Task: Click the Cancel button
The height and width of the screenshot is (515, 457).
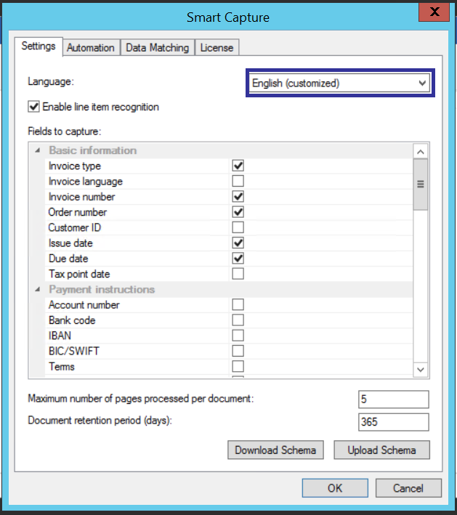Action: click(408, 488)
